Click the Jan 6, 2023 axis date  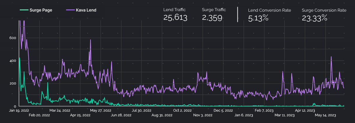point(244,115)
